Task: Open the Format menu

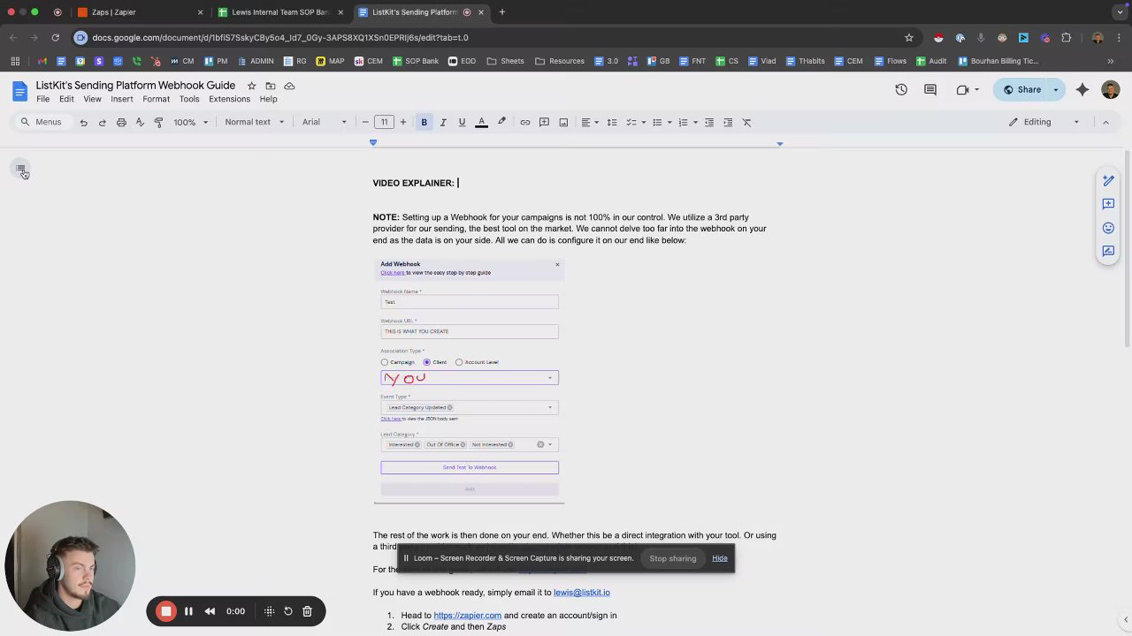Action: click(x=157, y=99)
